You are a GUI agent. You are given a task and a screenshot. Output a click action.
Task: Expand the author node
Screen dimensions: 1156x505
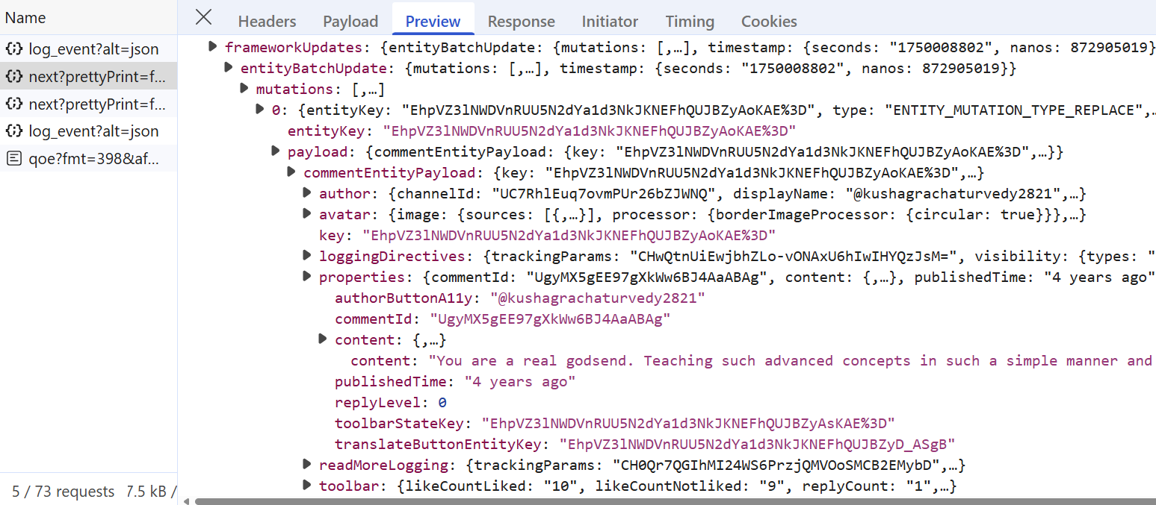coord(307,193)
